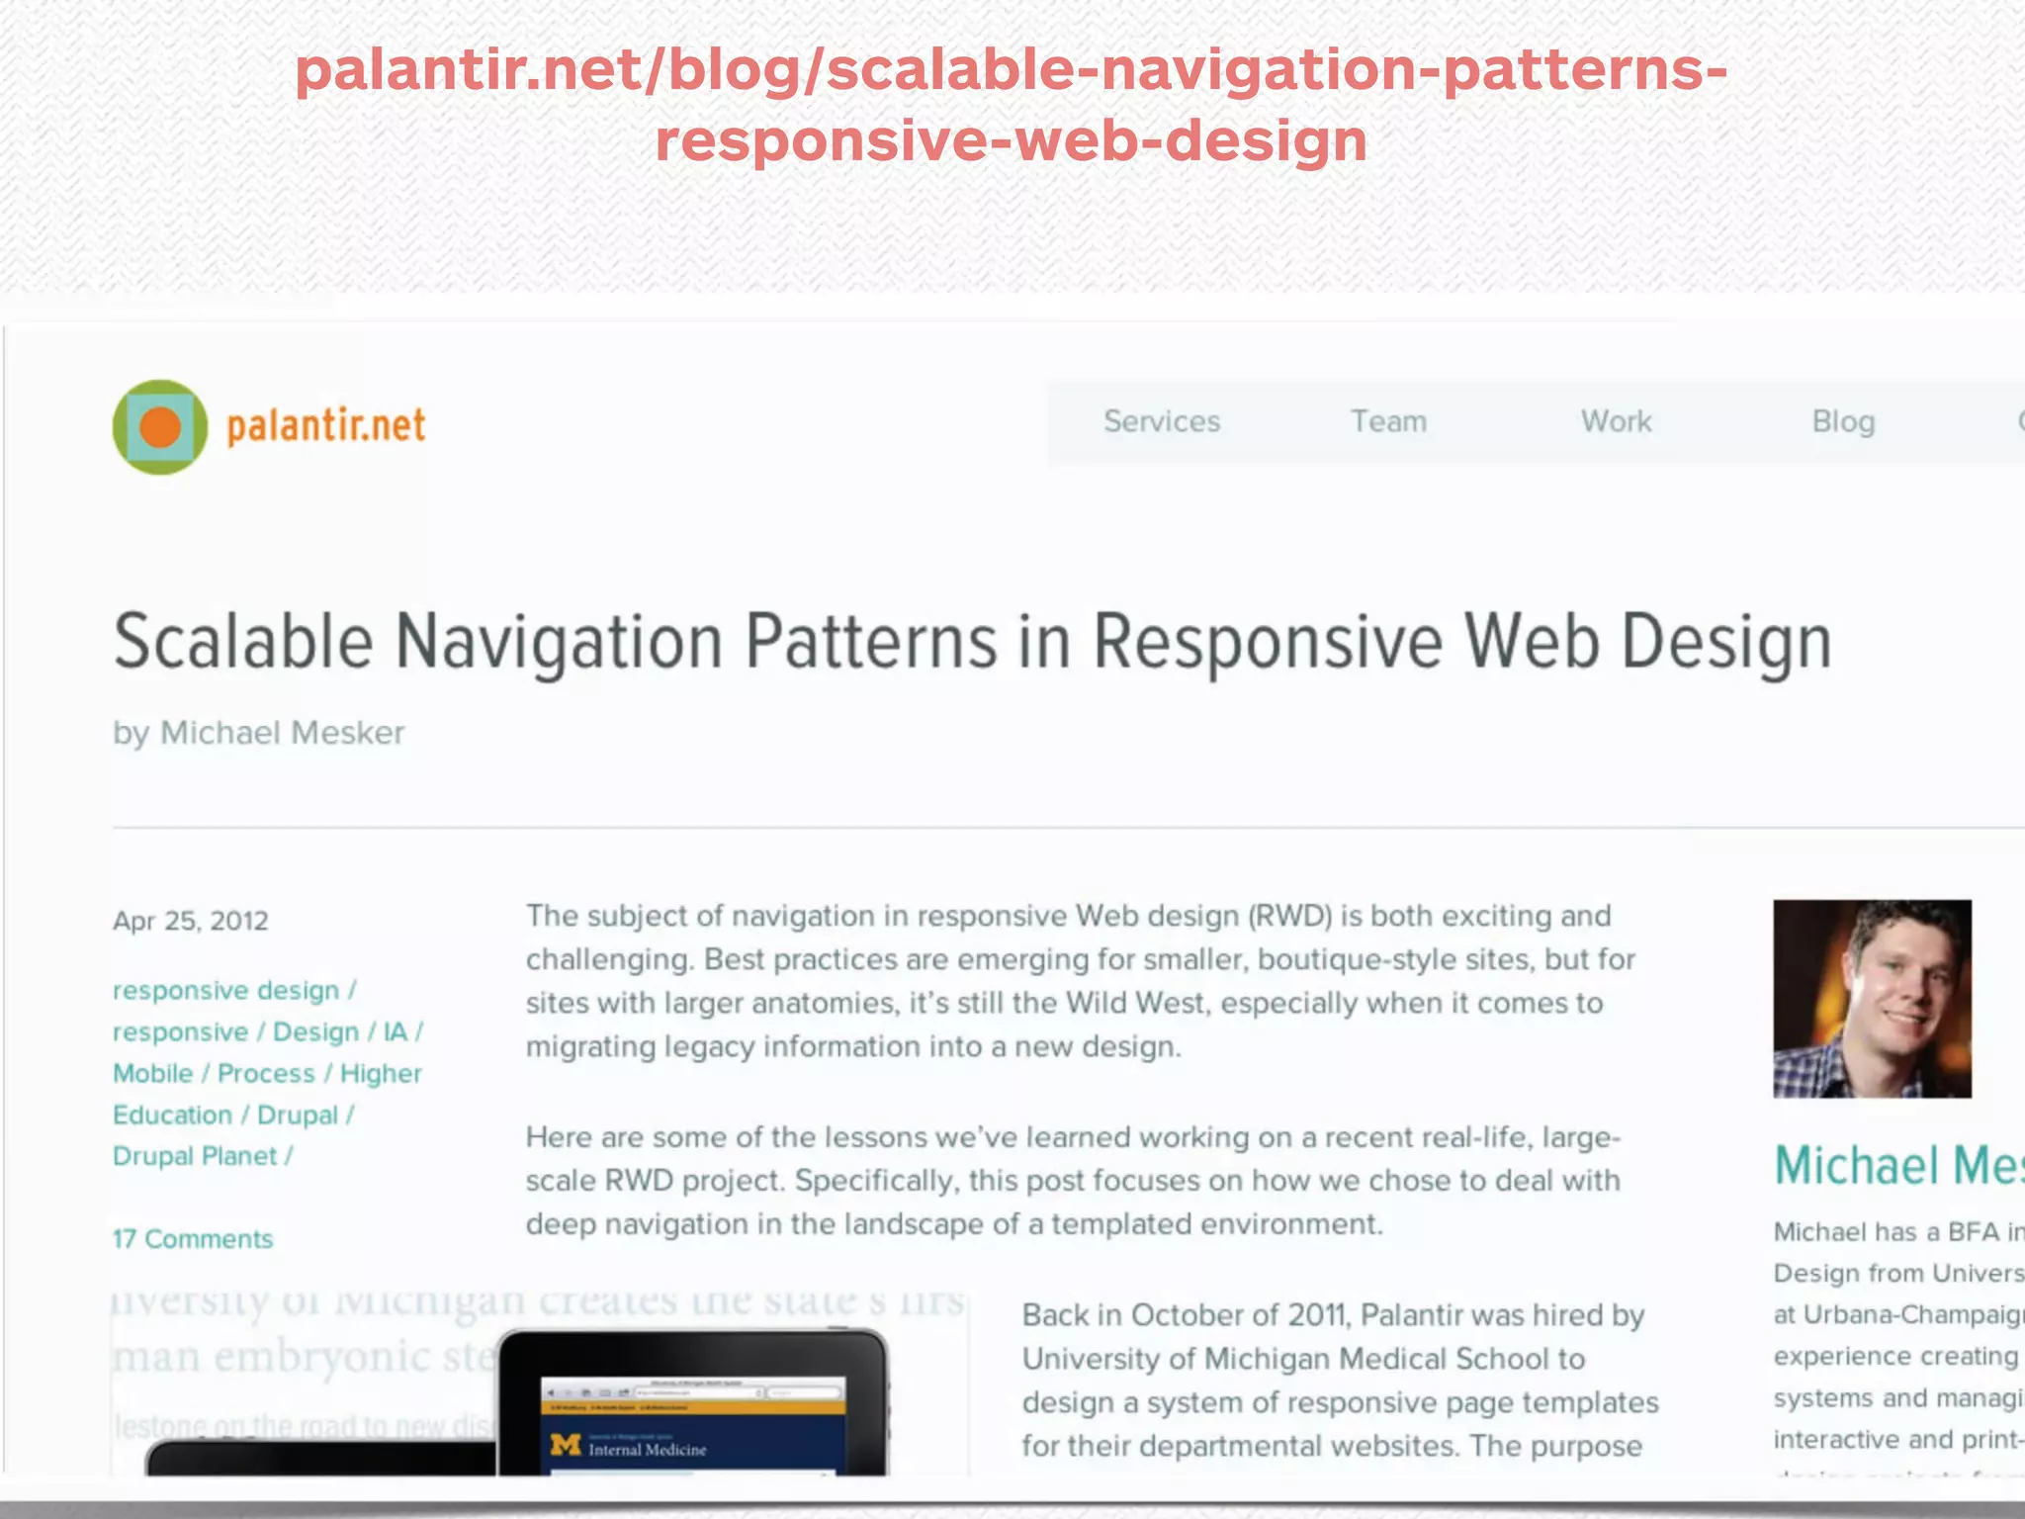Screen dimensions: 2025x1519
Task: Click the paragraph starting 'Back in October of 2011'
Action: [x=1341, y=1381]
